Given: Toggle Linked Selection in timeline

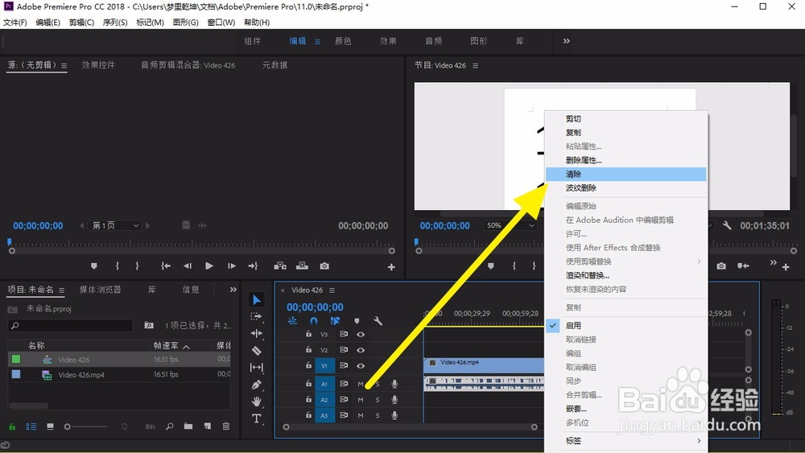Looking at the screenshot, I should click(x=335, y=321).
